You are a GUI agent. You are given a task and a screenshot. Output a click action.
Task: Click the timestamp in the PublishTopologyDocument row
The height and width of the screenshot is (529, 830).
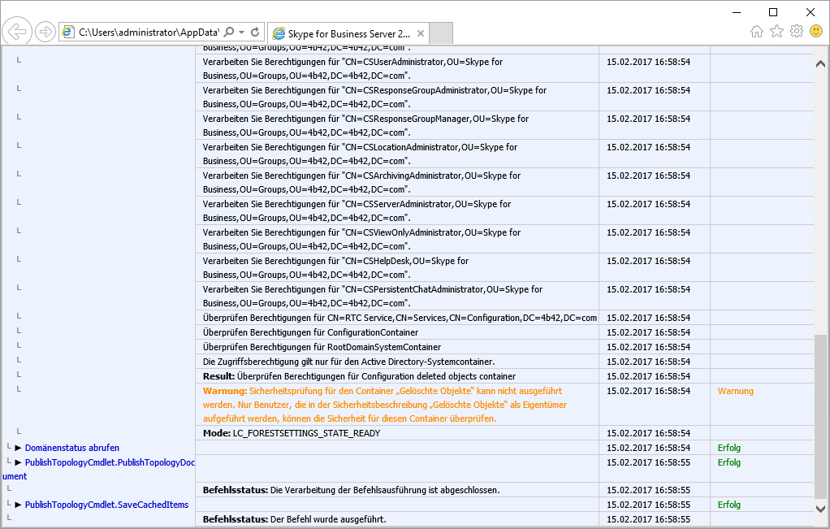pyautogui.click(x=648, y=463)
